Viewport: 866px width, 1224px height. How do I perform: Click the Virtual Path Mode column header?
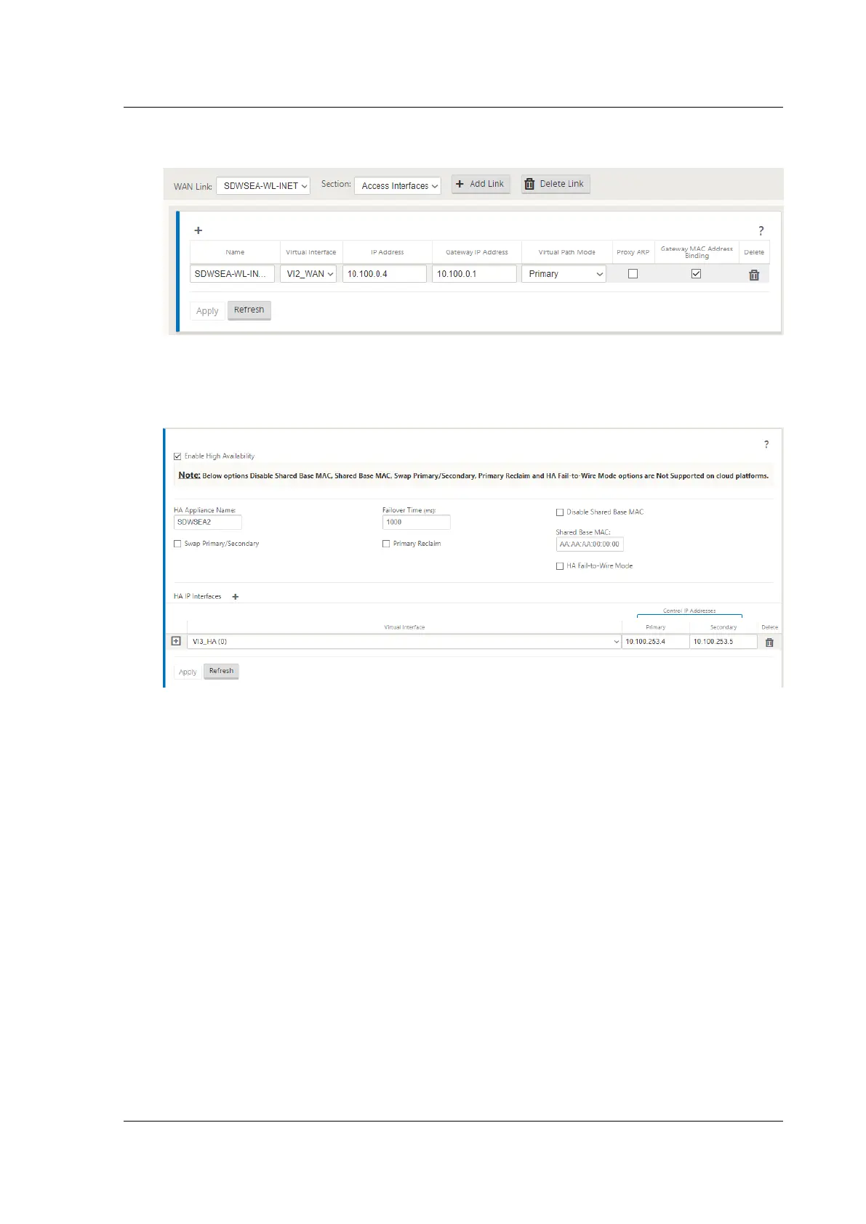coord(567,252)
